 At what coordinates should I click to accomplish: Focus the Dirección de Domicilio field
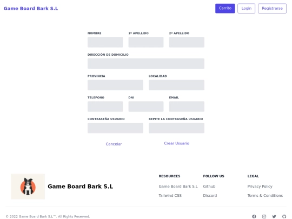pos(146,64)
